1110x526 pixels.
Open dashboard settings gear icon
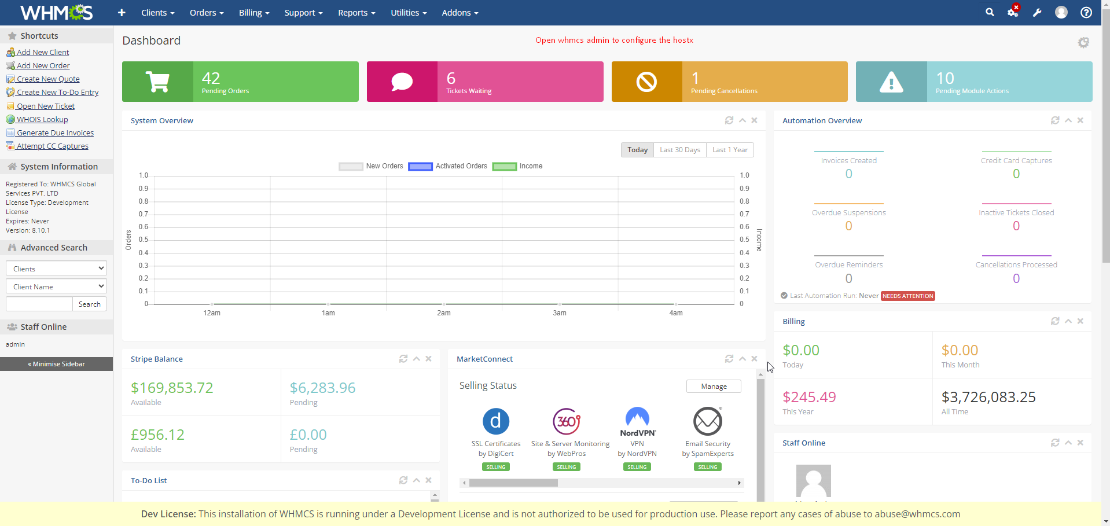tap(1083, 42)
